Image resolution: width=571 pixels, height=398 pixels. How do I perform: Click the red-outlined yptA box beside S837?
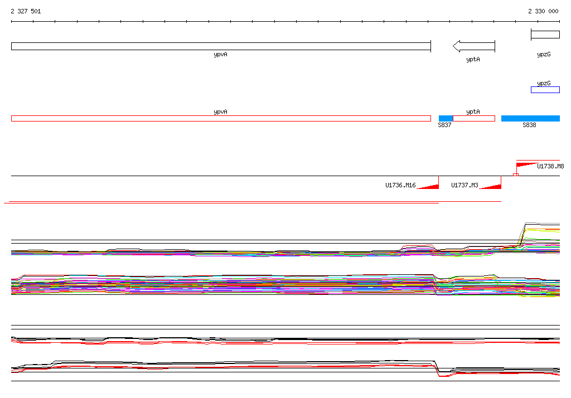tap(474, 118)
